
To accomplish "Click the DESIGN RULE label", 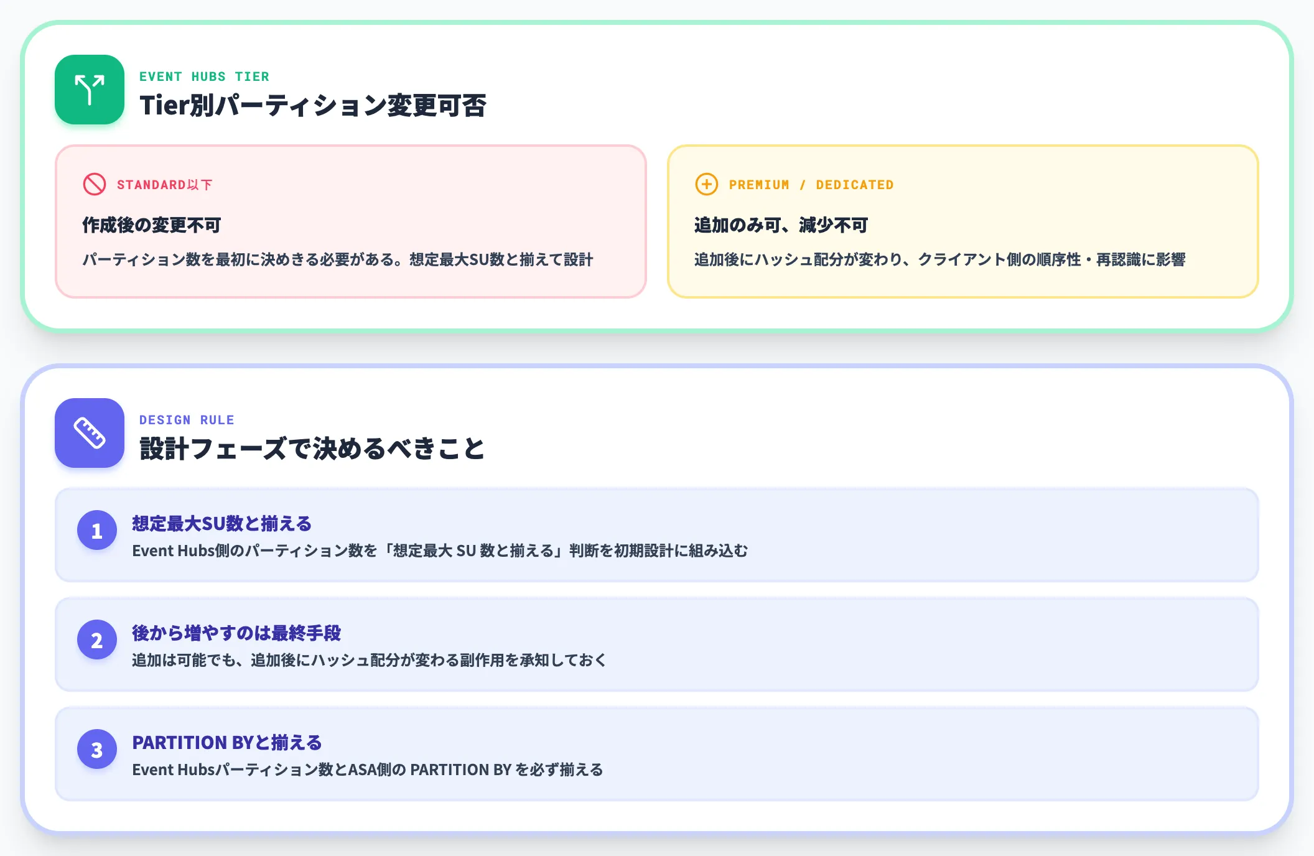I will tap(187, 420).
